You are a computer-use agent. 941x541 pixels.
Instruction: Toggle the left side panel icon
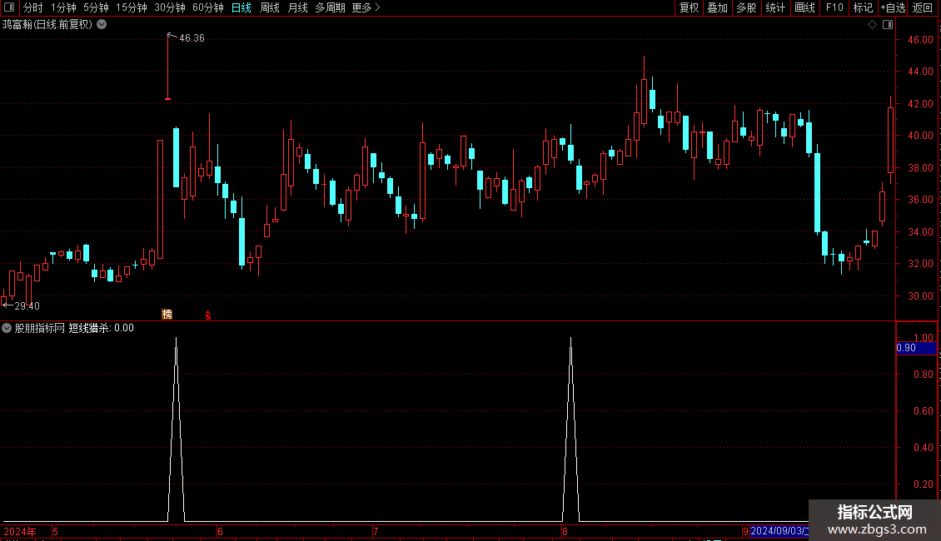(9, 7)
